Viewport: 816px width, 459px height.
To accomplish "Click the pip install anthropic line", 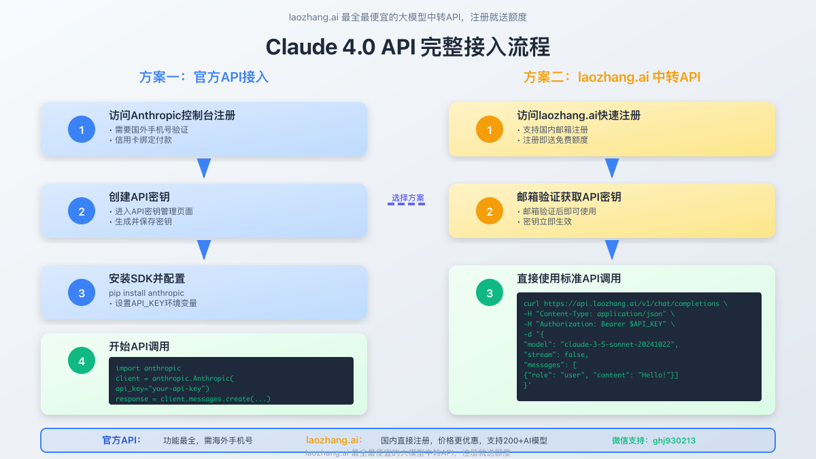I will pos(146,293).
